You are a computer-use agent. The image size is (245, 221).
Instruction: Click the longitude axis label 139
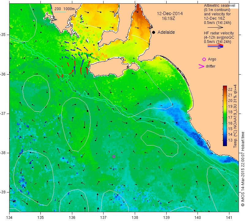[166, 218]
